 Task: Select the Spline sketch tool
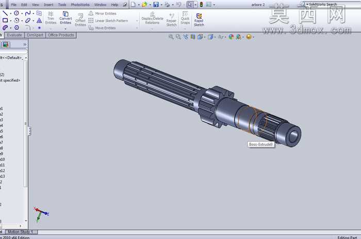[28, 13]
